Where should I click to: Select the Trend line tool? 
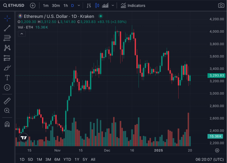point(7,28)
